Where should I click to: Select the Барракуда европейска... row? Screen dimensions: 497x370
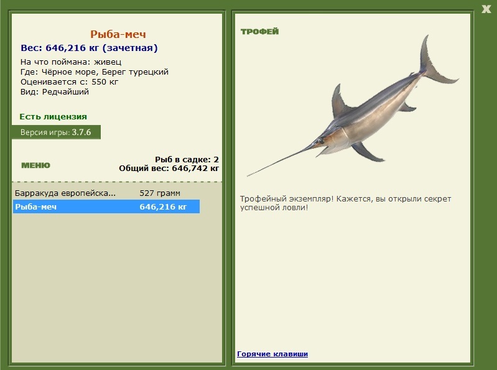click(x=106, y=193)
